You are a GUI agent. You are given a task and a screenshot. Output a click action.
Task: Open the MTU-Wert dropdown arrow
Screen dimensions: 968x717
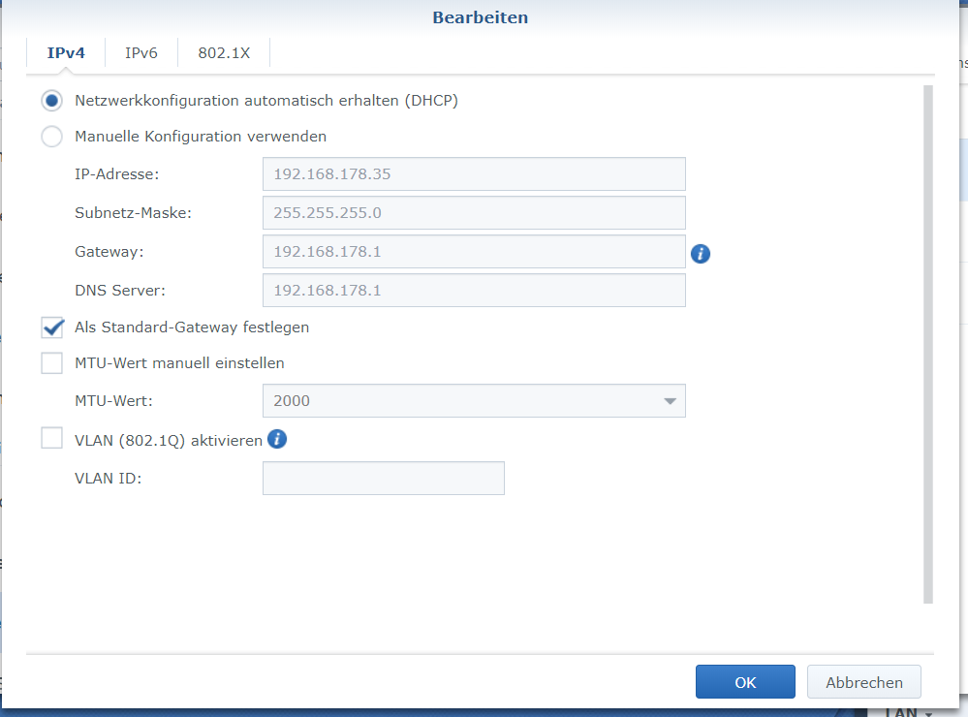[x=670, y=401]
